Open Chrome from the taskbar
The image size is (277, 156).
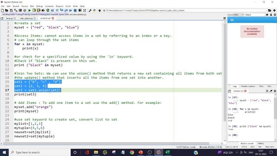pyautogui.click(x=132, y=152)
